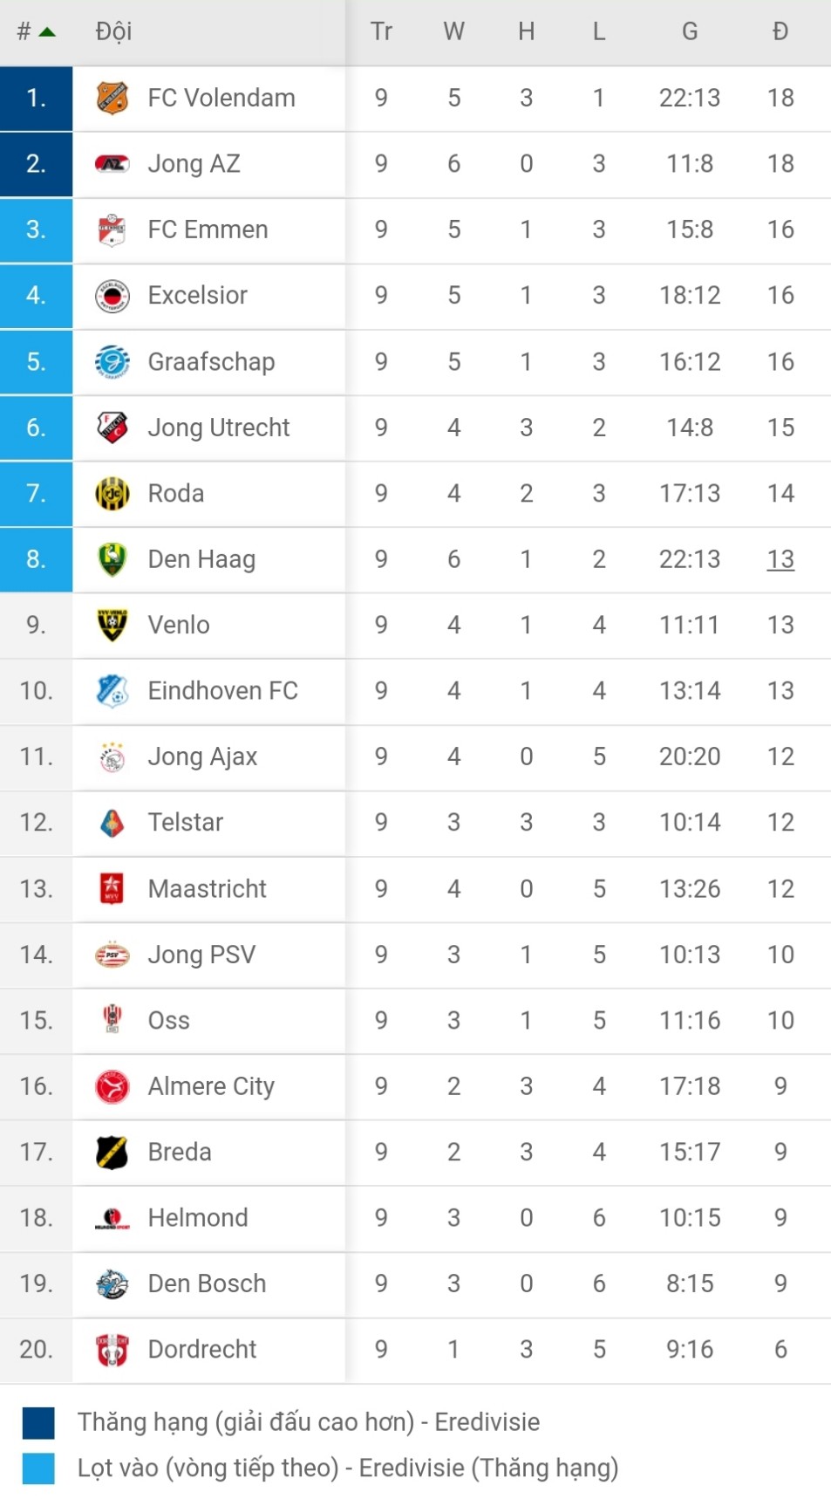Screen dimensions: 831x1499
Task: Click the Jong Ajax club badge
Action: (112, 757)
